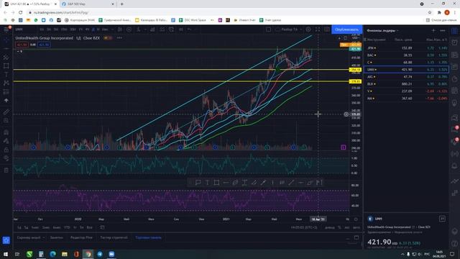The height and width of the screenshot is (259, 460).
Task: Create an alert from the top toolbar
Action: [x=171, y=29]
